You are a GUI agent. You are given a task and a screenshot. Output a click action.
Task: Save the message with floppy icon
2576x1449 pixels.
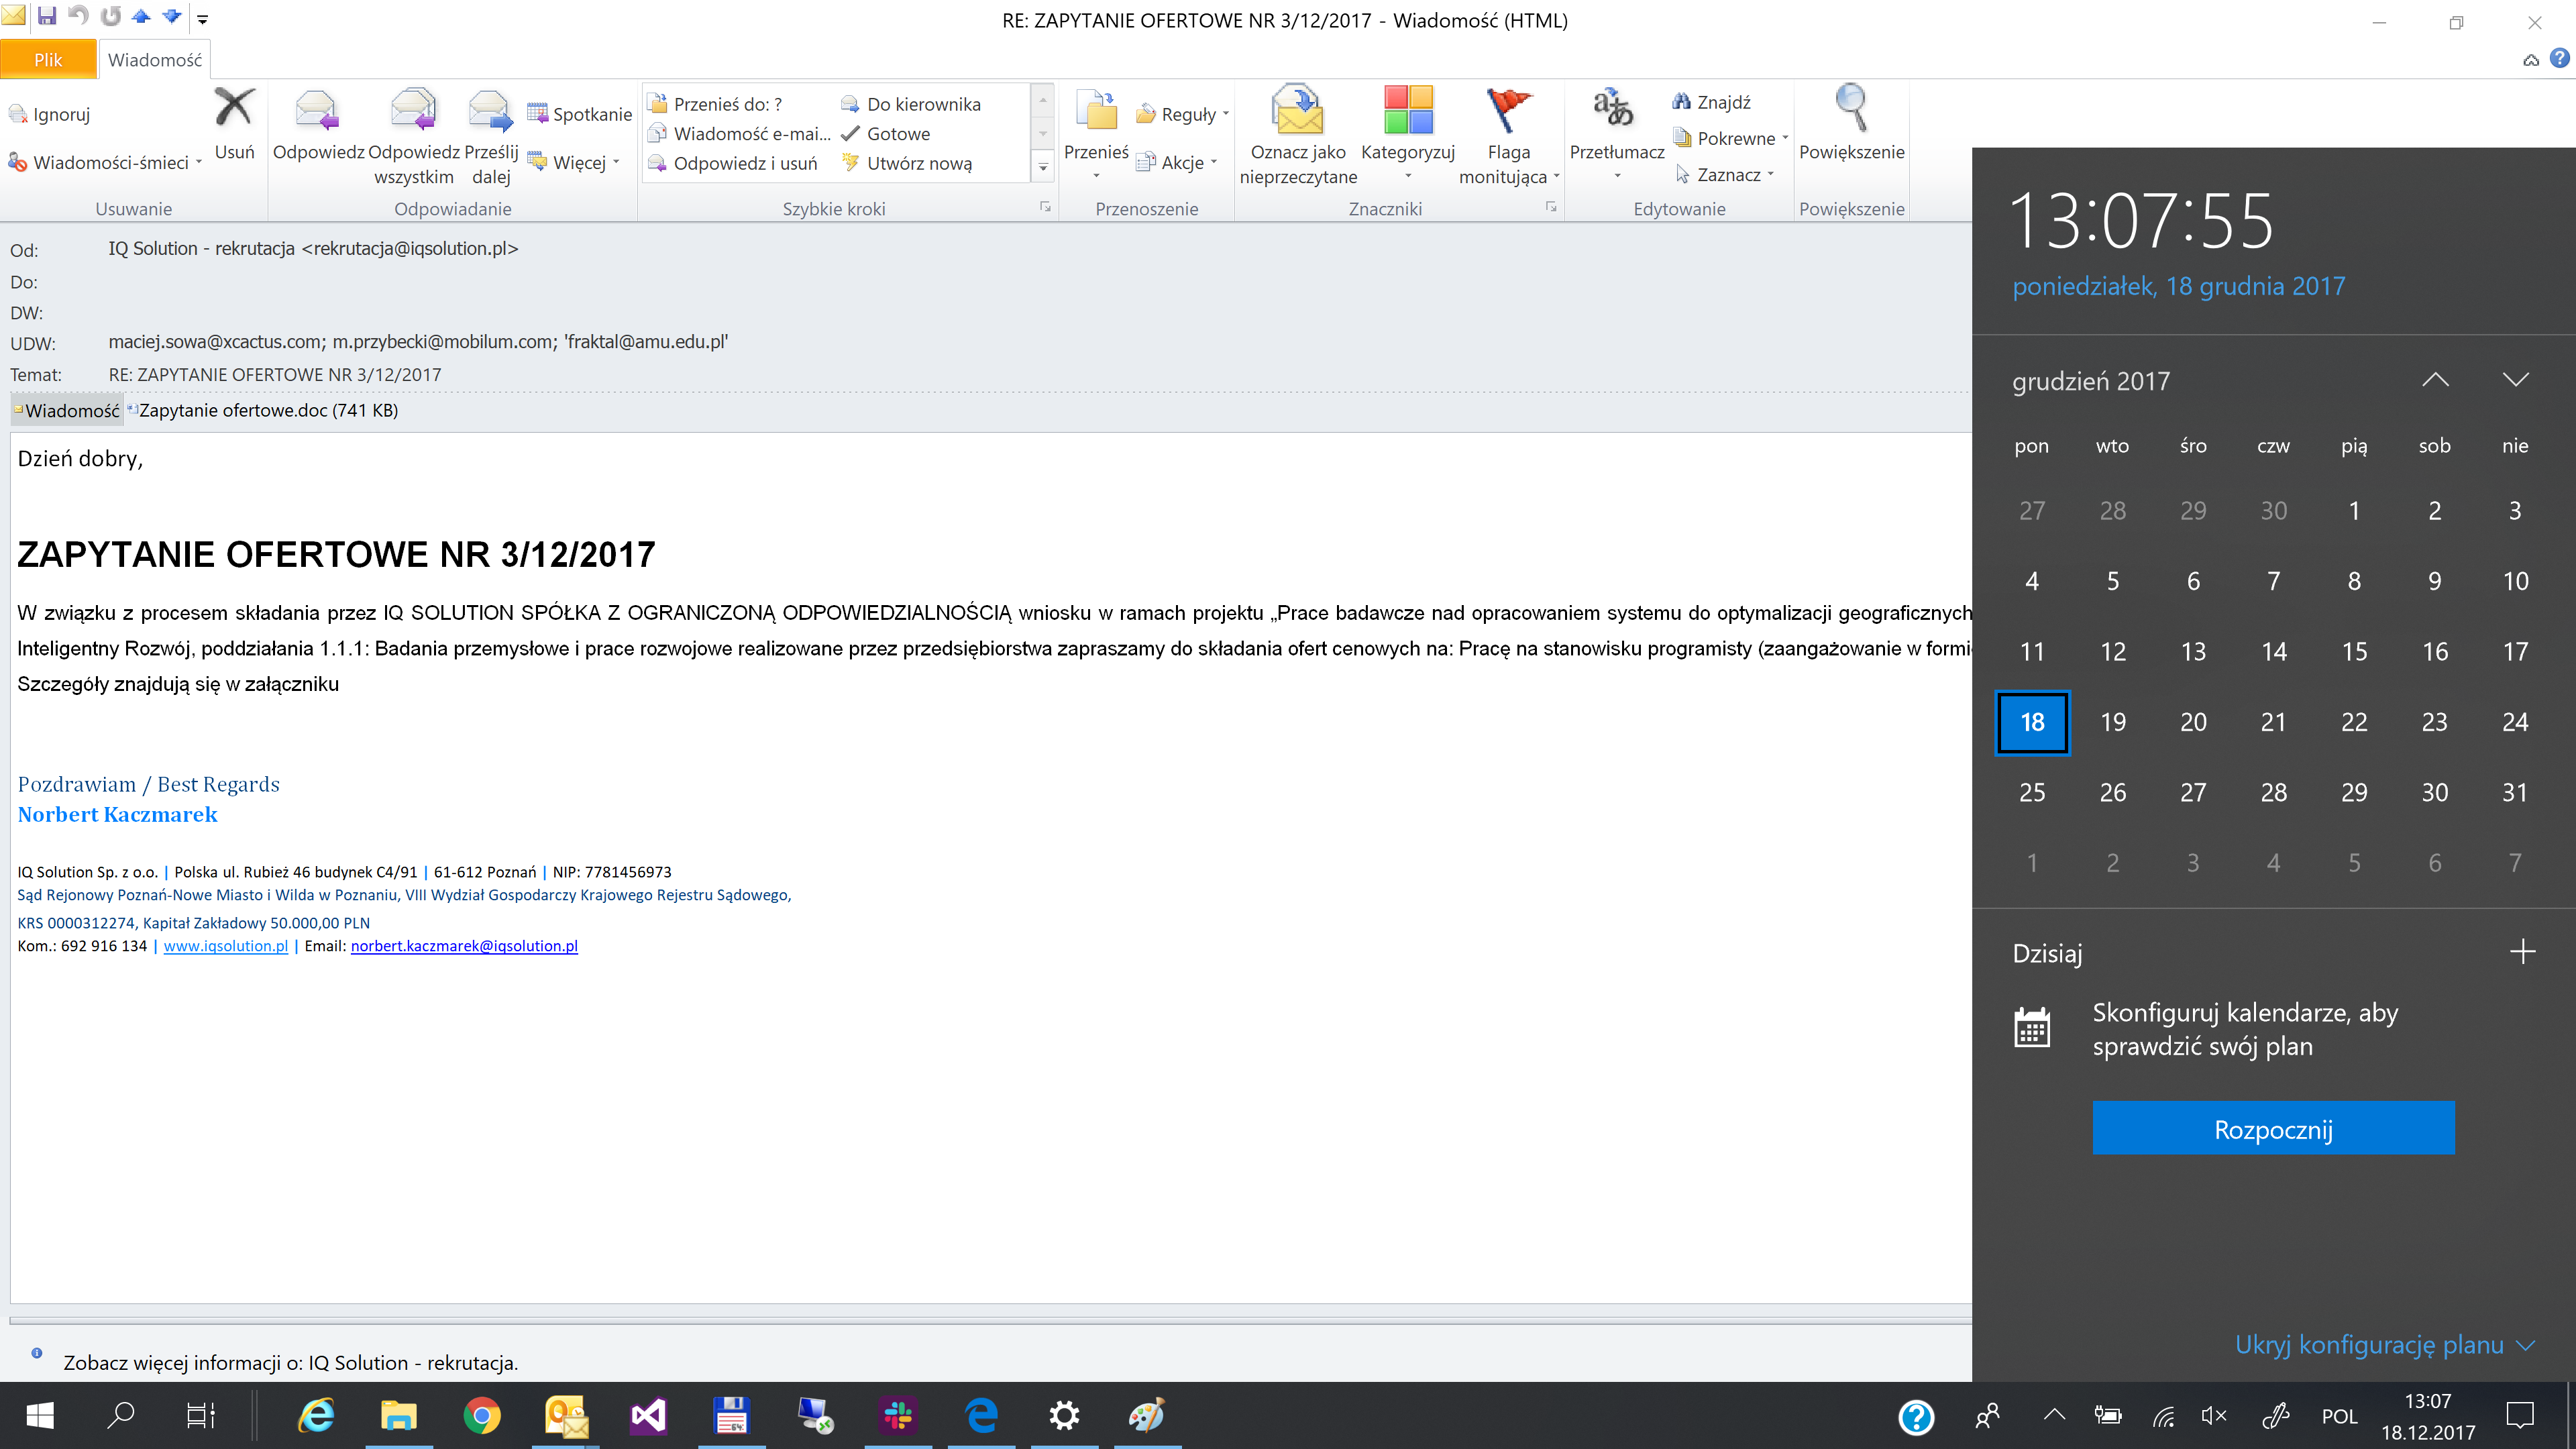pyautogui.click(x=47, y=16)
